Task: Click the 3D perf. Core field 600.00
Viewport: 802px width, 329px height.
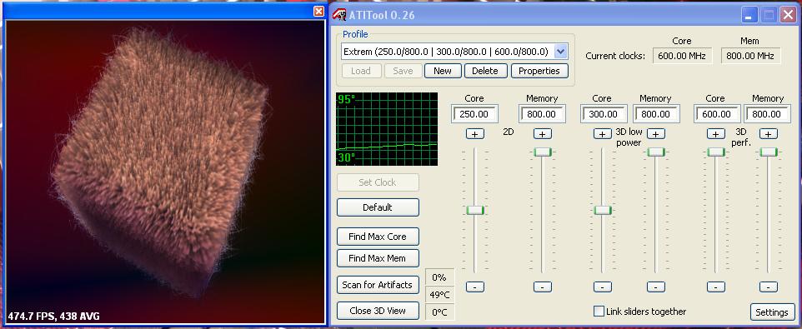Action: pos(717,114)
